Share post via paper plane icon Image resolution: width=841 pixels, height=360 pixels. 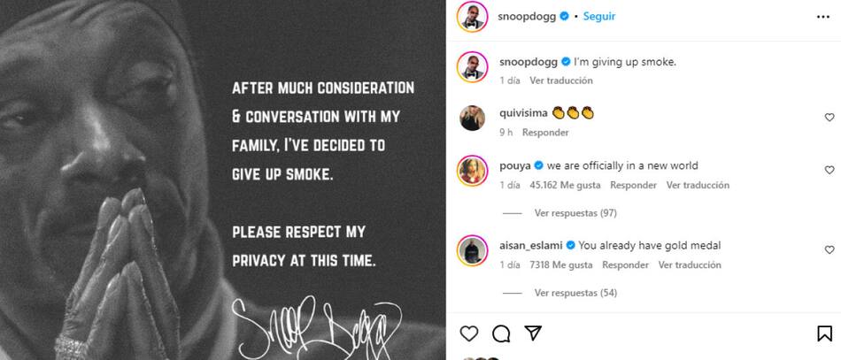532,333
